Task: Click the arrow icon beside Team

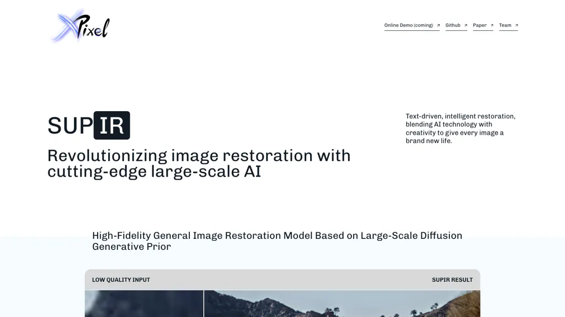Action: pyautogui.click(x=516, y=25)
